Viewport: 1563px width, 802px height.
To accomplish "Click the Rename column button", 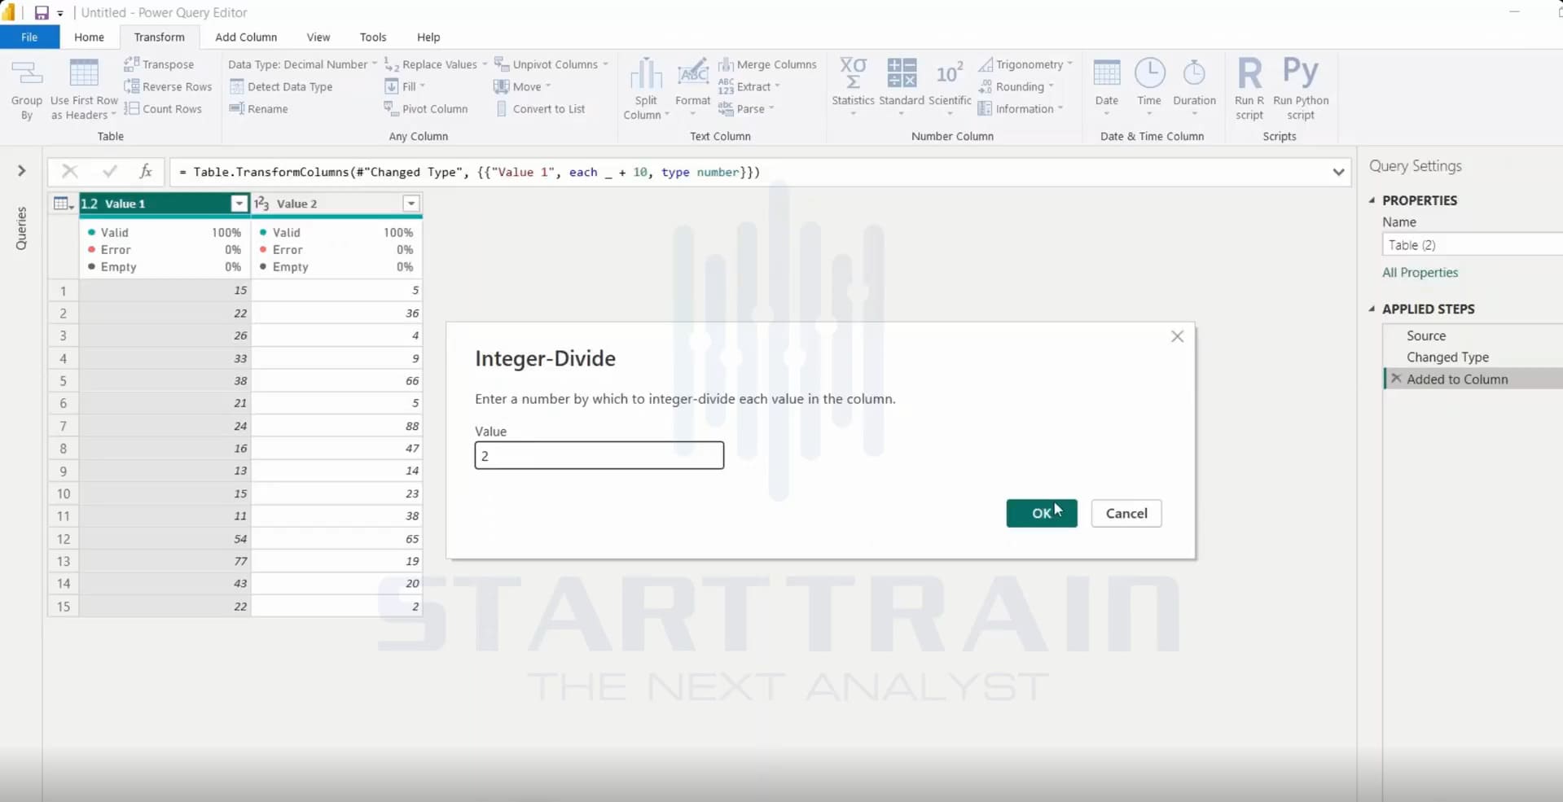I will [259, 108].
